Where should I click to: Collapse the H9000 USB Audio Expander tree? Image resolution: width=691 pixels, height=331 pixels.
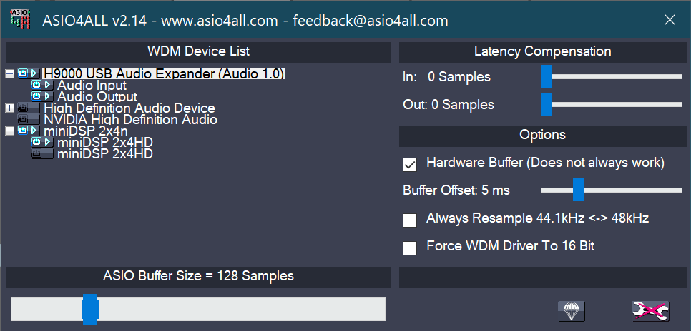[x=9, y=73]
